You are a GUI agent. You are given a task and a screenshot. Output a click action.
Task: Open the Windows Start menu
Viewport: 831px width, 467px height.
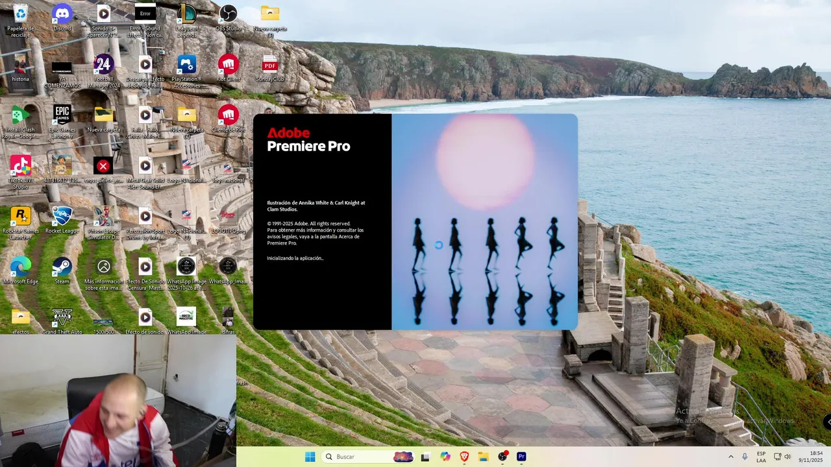pos(310,457)
